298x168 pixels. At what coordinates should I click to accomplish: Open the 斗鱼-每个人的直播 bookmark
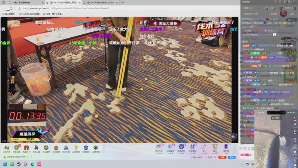tap(53, 14)
